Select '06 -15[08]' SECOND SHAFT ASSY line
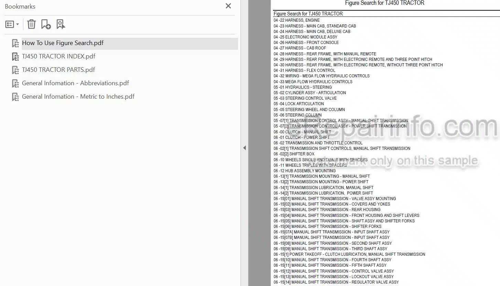Viewport: 500px width, 286px height. point(333,243)
